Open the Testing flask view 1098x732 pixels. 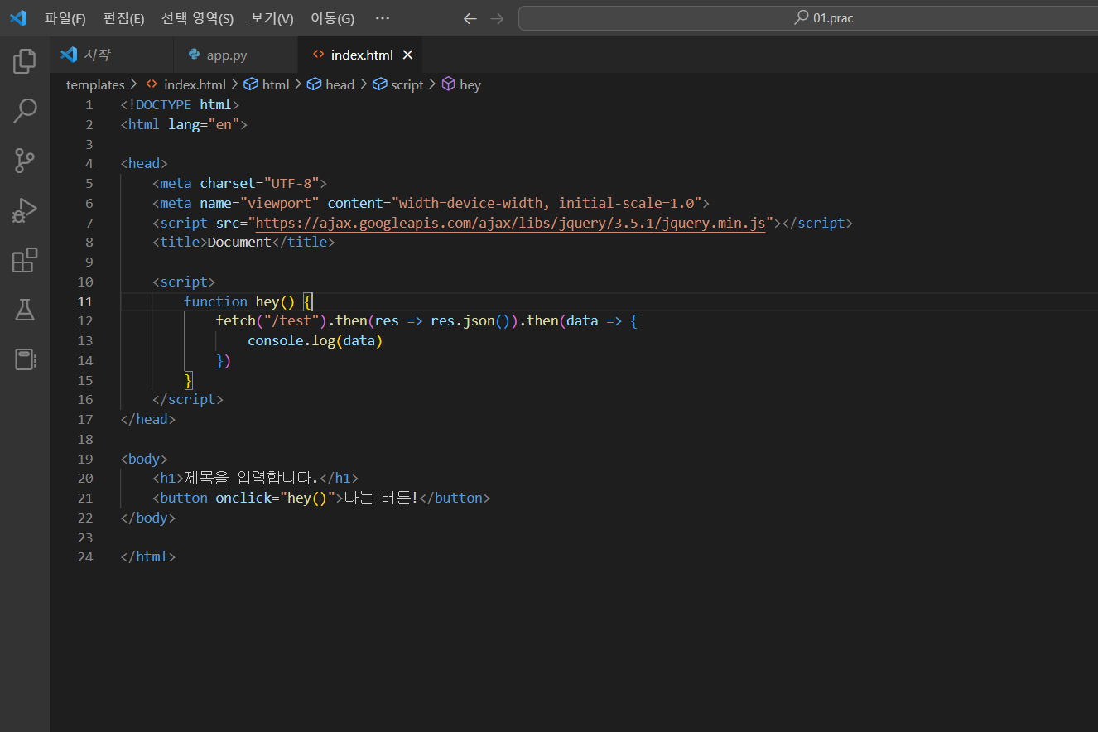point(25,310)
